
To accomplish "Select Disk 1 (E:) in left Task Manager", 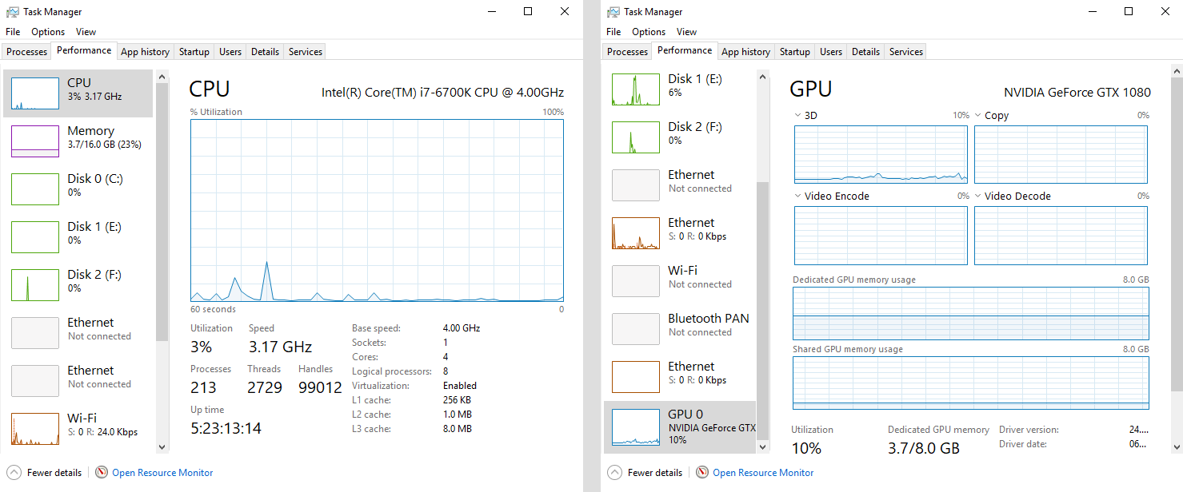I will tap(78, 237).
